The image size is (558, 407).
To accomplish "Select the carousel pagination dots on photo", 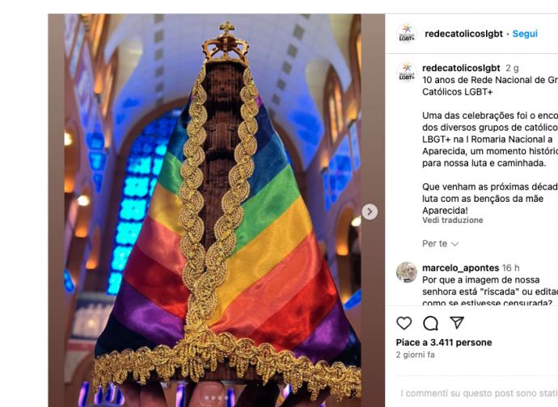I will 217,398.
